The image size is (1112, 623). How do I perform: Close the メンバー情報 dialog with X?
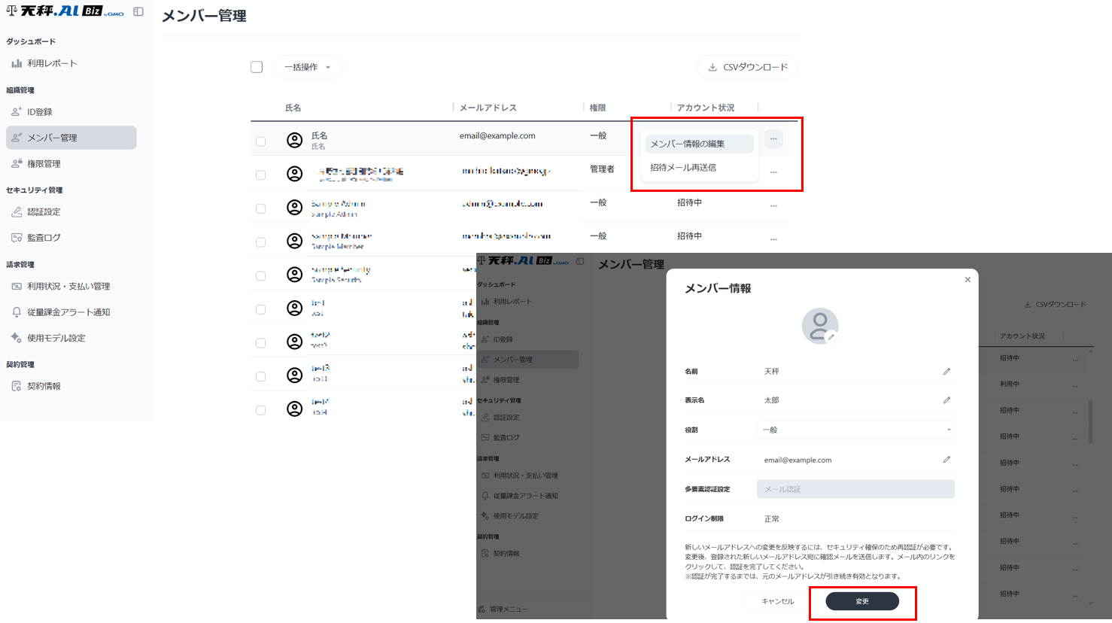968,280
